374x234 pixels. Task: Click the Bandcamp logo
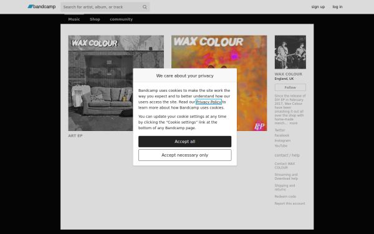point(42,7)
